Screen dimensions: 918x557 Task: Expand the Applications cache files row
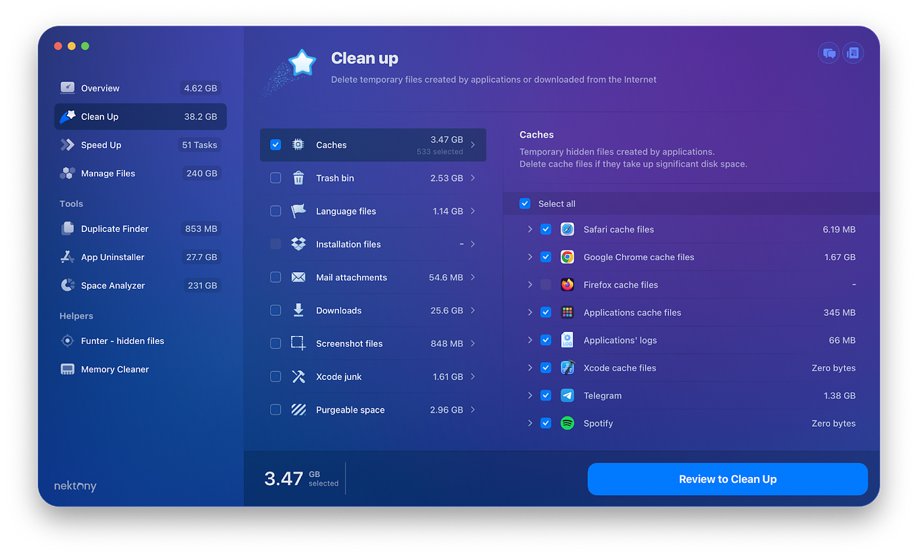coord(530,312)
